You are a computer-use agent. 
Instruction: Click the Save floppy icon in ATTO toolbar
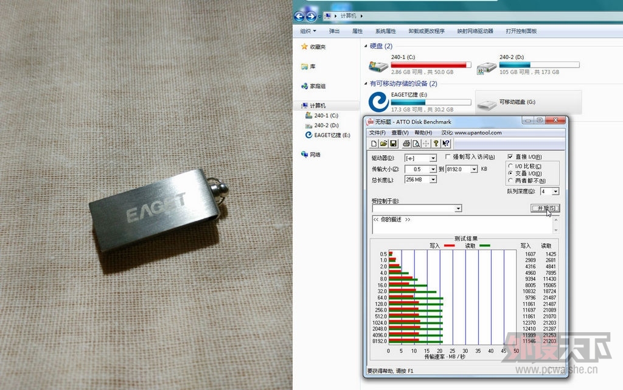tap(394, 144)
